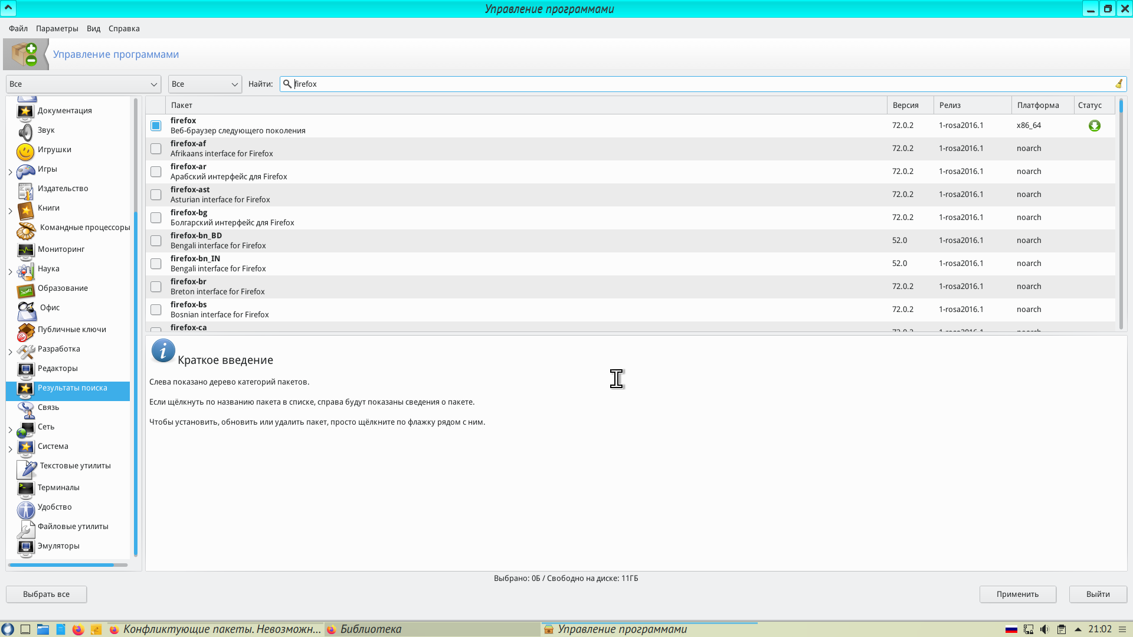Click green install status icon for firefox
This screenshot has width=1133, height=637.
coord(1094,126)
